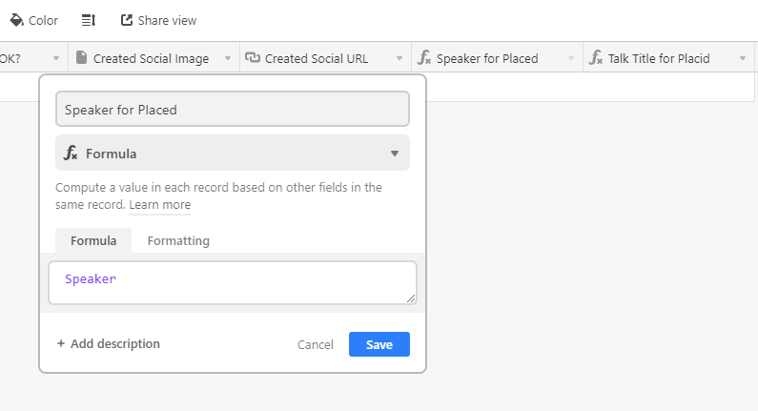Switch to the Formatting tab

(178, 241)
